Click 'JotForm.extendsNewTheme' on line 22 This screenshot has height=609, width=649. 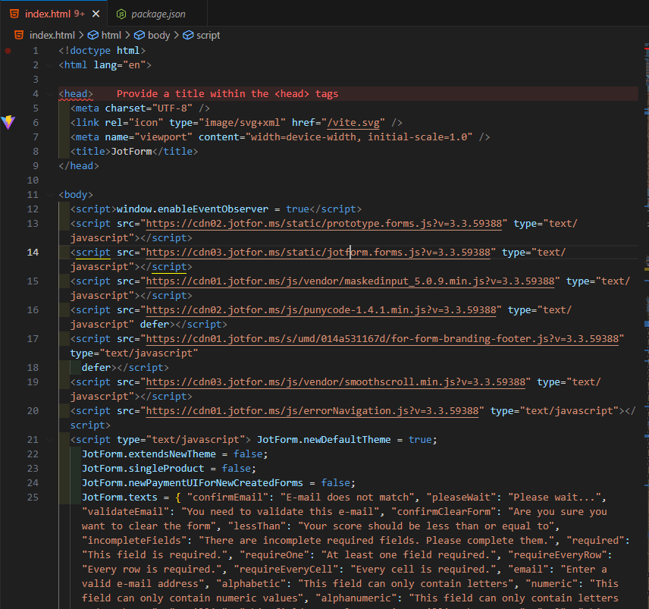tap(149, 454)
